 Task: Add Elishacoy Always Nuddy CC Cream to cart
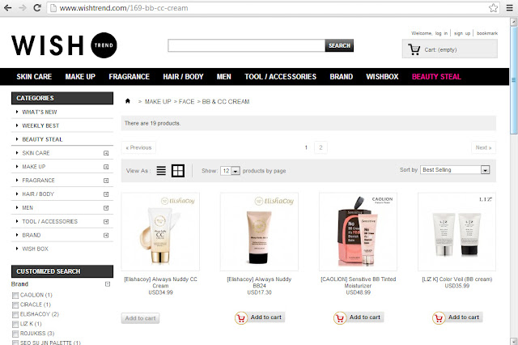tap(140, 318)
